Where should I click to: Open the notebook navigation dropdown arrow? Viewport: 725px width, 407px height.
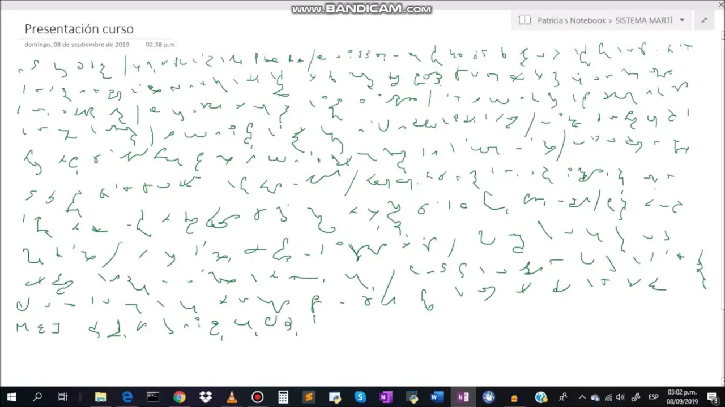click(682, 20)
